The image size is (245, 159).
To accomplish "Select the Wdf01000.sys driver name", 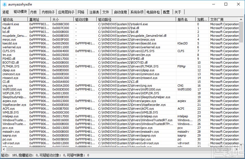I will click(12, 89).
